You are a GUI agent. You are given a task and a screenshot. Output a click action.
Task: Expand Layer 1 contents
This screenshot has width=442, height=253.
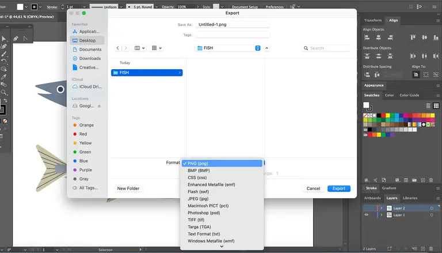coord(382,215)
